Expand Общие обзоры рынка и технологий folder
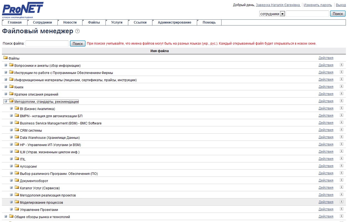Viewport: 347px width, 222px height. coord(6,216)
